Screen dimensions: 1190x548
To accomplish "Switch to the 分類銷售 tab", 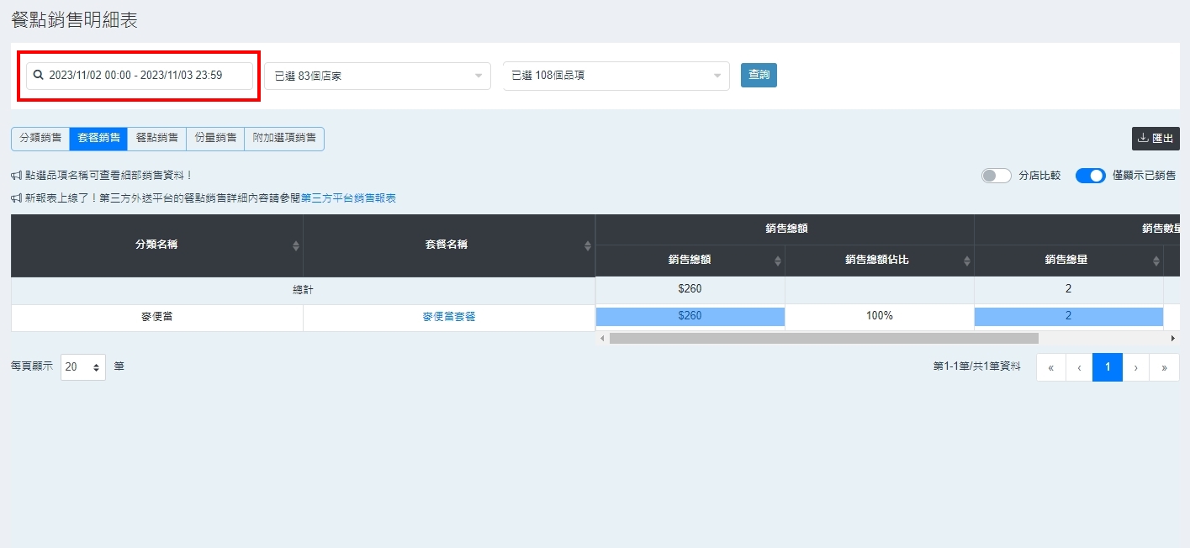I will click(40, 139).
